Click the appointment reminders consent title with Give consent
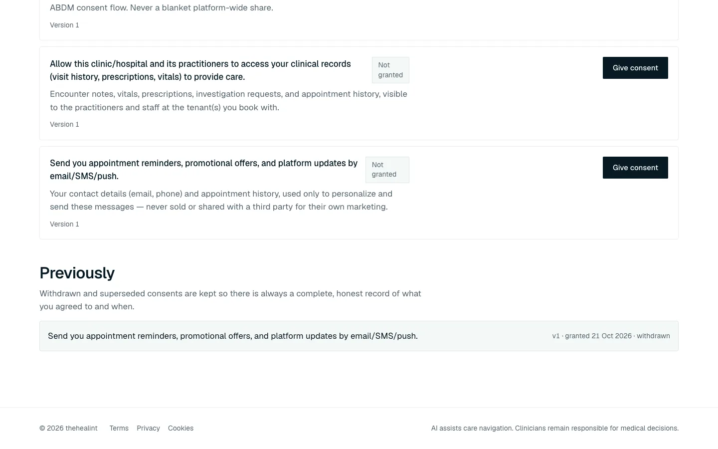This screenshot has height=449, width=718. (x=203, y=170)
